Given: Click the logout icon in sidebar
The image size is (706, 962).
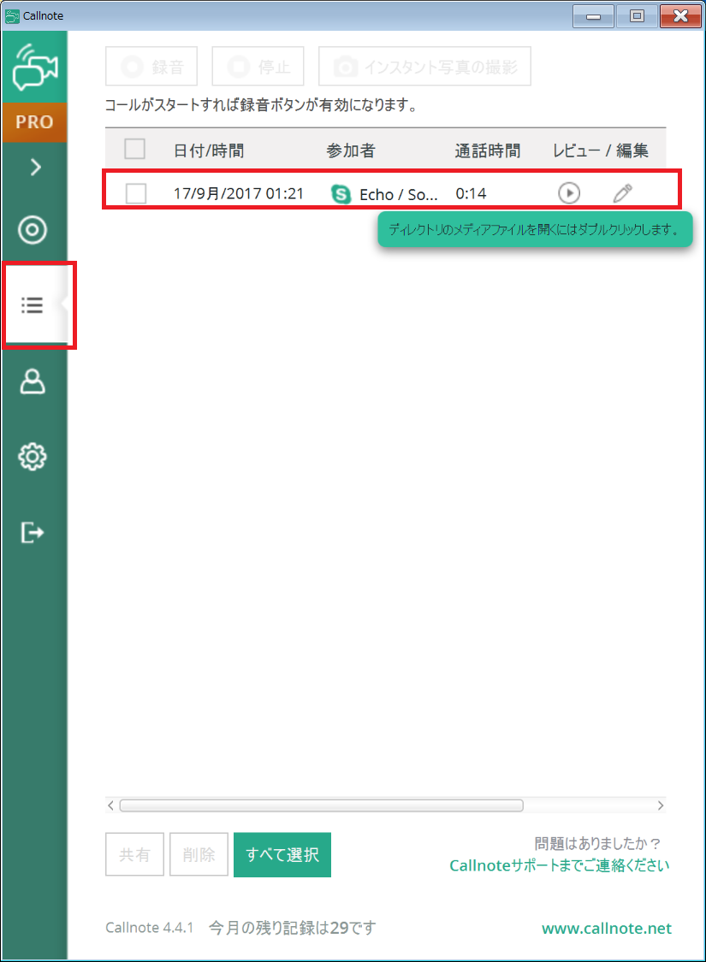Looking at the screenshot, I should [32, 533].
